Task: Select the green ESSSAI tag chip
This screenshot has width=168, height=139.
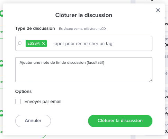Action: point(34,43)
